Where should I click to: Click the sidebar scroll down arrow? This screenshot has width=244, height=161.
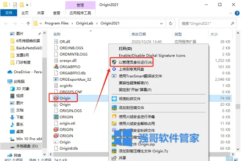coord(44,155)
